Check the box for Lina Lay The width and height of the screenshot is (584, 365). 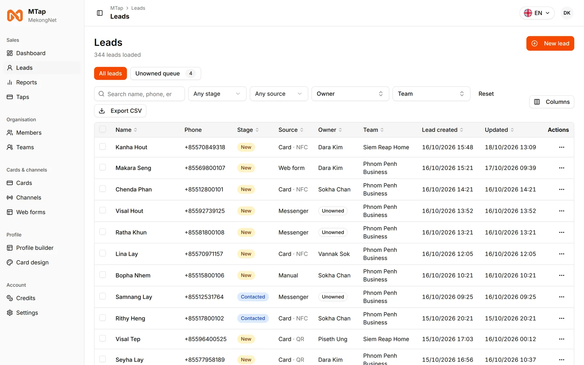103,253
